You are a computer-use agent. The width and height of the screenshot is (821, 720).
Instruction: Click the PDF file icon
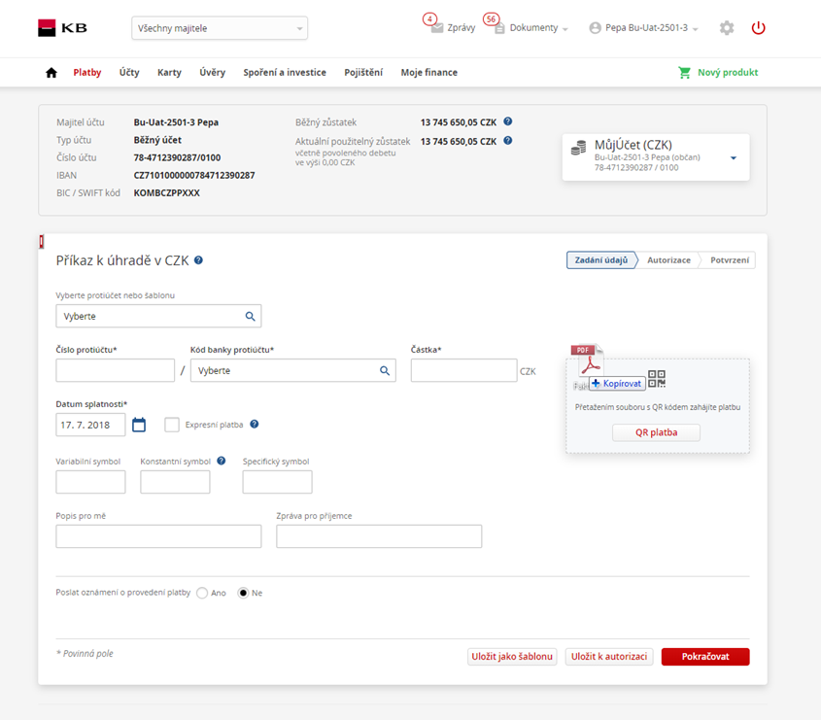click(588, 360)
